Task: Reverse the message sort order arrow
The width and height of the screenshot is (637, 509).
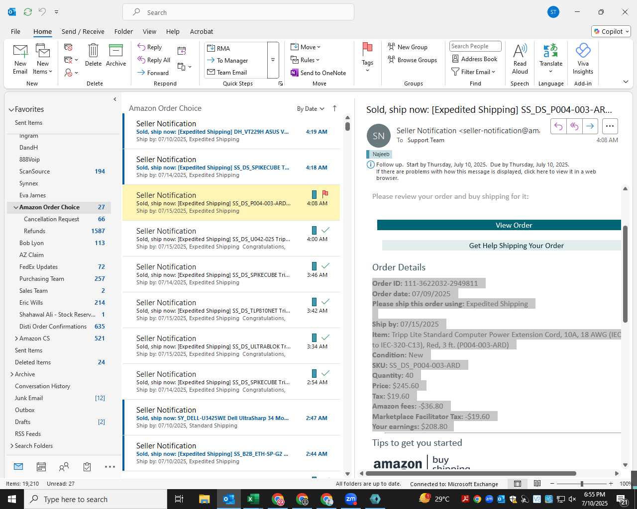Action: pos(334,108)
